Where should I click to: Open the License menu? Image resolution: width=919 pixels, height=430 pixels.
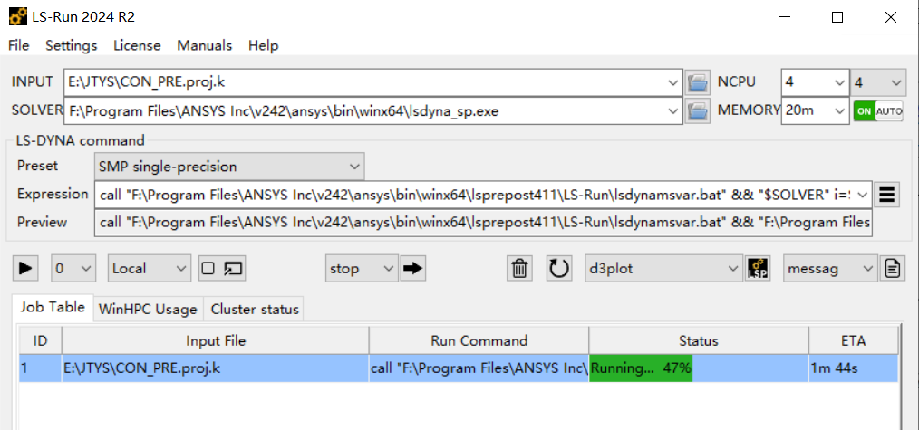tap(137, 45)
